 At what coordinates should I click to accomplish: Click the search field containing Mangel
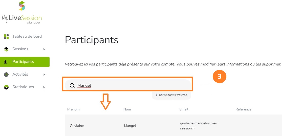pos(128,85)
